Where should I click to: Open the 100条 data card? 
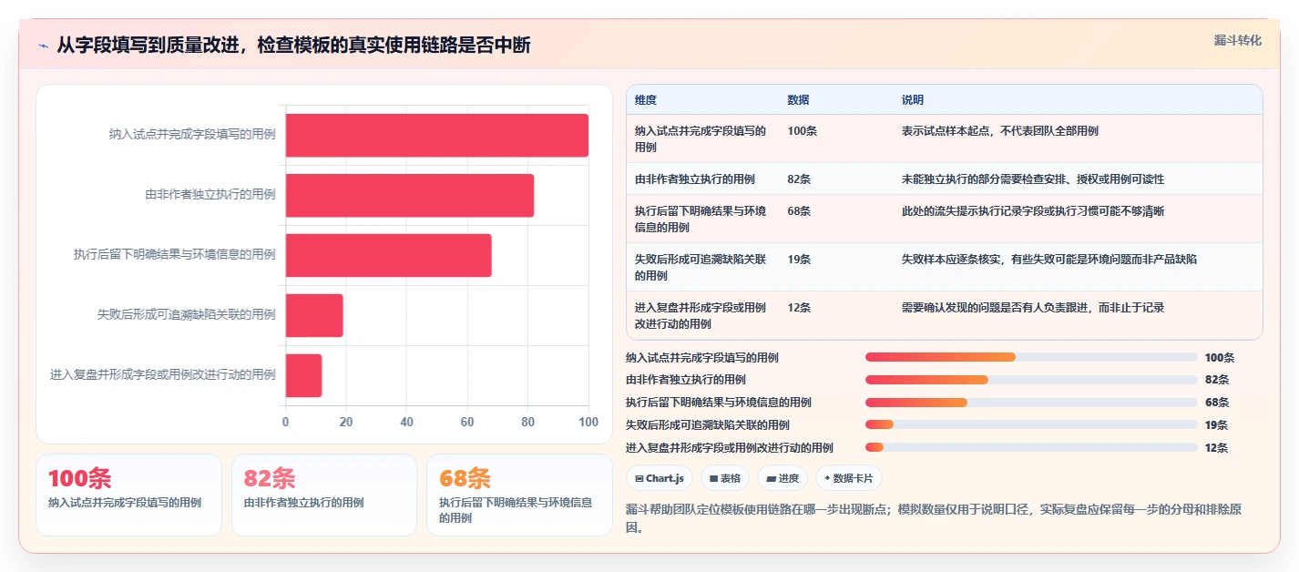click(x=128, y=495)
